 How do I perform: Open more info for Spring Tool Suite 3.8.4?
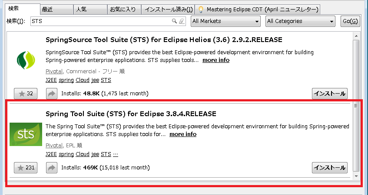coord(183,134)
